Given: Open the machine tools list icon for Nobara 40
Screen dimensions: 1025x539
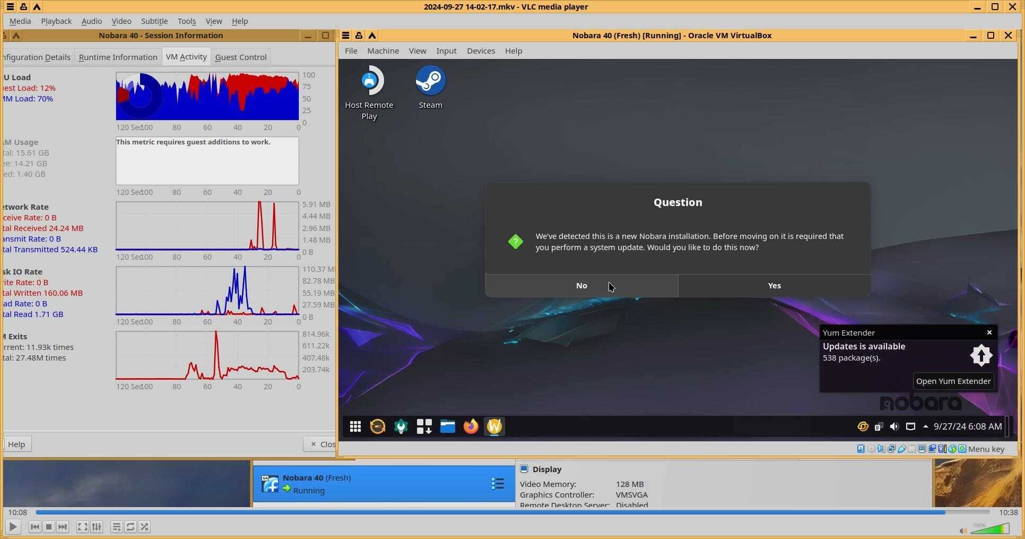Looking at the screenshot, I should 497,483.
